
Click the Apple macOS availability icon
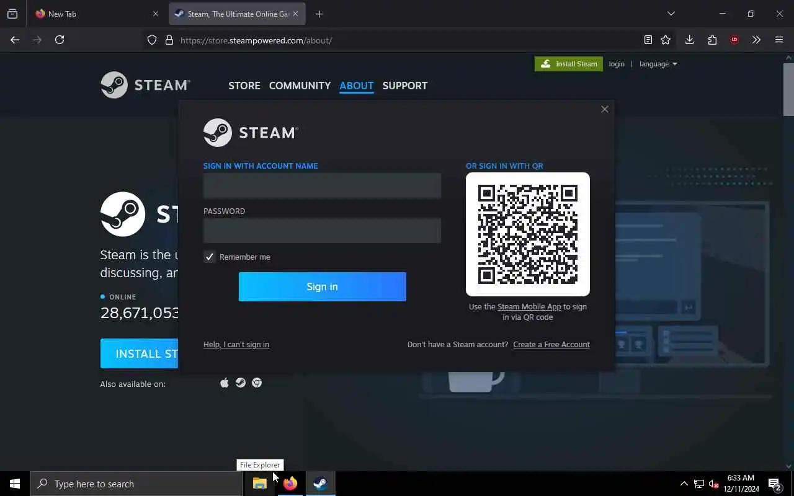click(x=225, y=383)
